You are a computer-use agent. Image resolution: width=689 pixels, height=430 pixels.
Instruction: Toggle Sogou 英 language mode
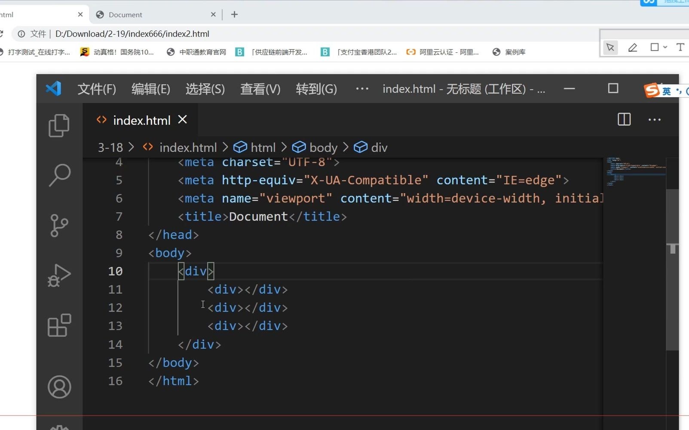667,91
